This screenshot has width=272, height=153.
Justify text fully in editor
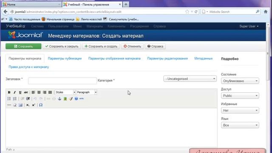click(50, 92)
